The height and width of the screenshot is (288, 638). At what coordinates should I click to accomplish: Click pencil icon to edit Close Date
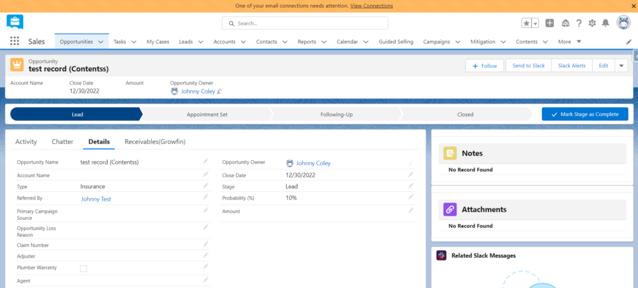(x=411, y=175)
